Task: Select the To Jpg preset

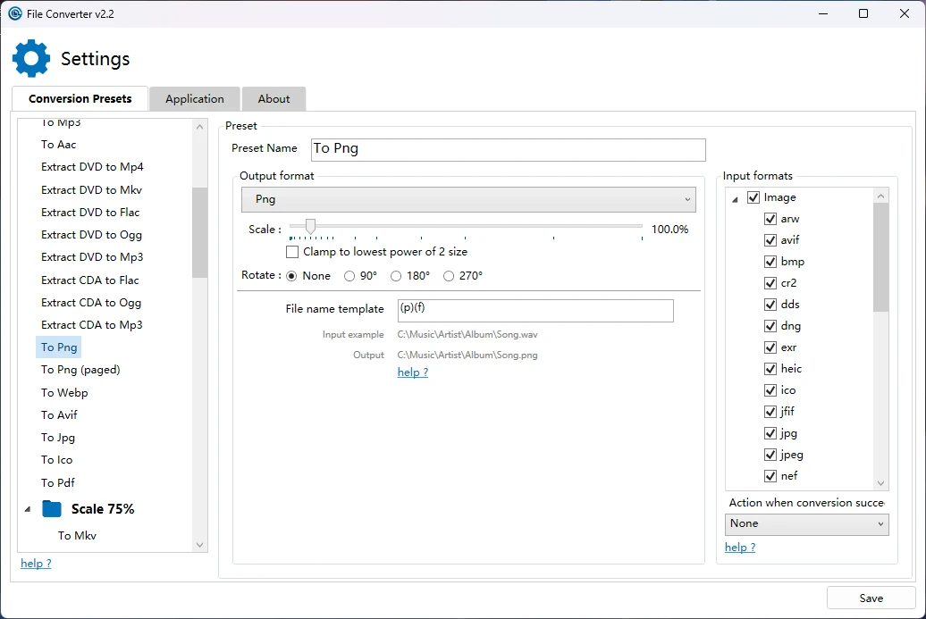Action: 58,438
